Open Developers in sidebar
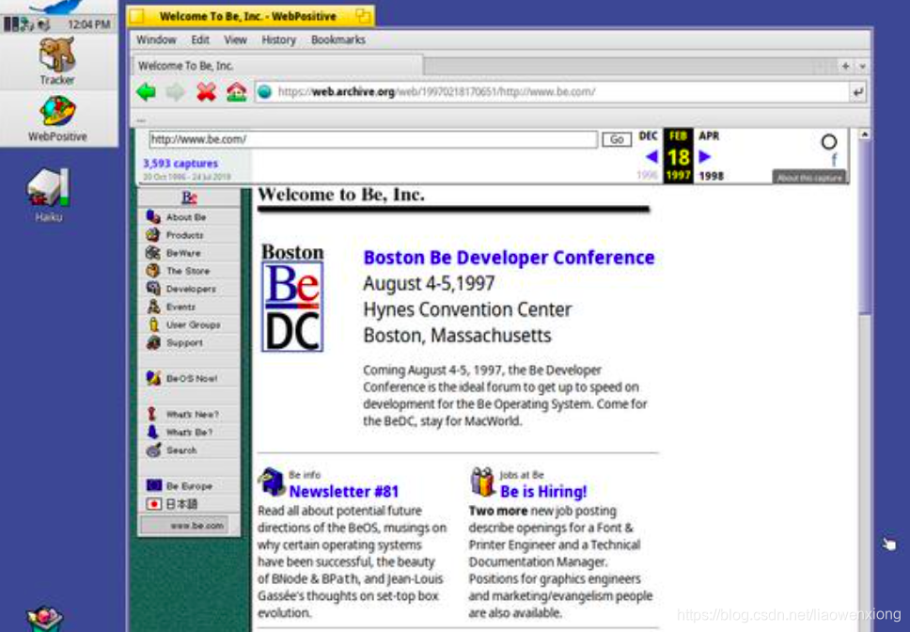Screen dimensions: 910x632 (x=189, y=289)
